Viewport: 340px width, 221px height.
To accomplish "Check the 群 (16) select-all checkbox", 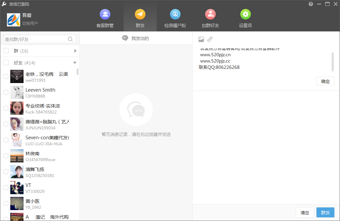I will point(6,51).
